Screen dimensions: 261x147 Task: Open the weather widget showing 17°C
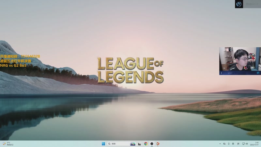[x=8, y=144]
